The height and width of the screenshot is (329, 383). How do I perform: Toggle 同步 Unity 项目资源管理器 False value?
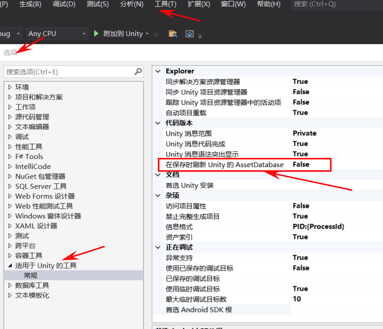[x=301, y=92]
